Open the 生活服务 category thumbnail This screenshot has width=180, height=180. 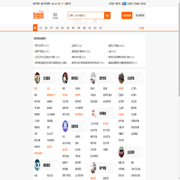[x=37, y=78]
